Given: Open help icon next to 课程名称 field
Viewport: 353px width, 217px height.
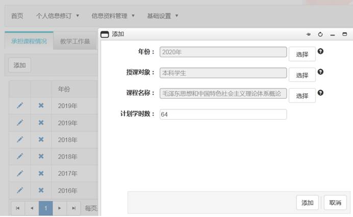Looking at the screenshot, I should (x=320, y=93).
